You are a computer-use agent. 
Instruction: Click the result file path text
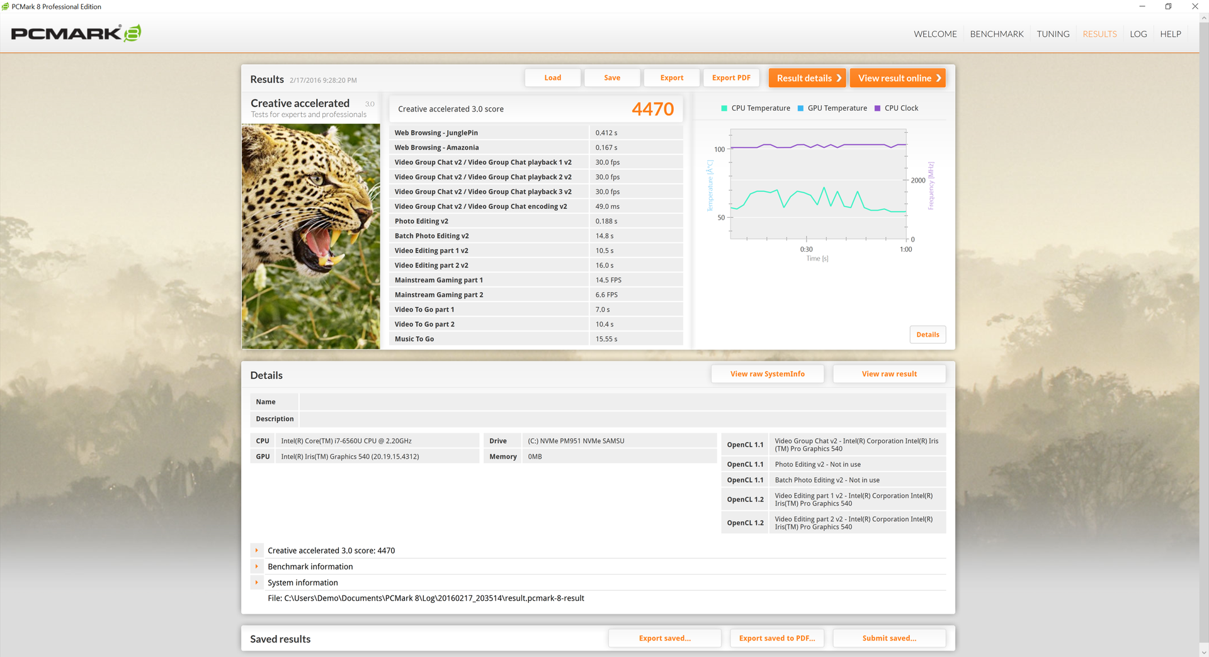426,598
